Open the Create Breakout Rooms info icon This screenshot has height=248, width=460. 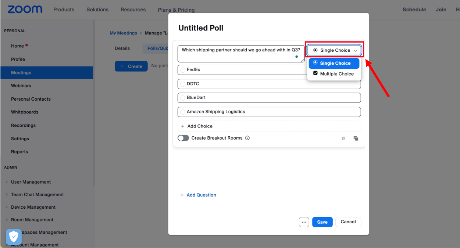click(x=247, y=138)
